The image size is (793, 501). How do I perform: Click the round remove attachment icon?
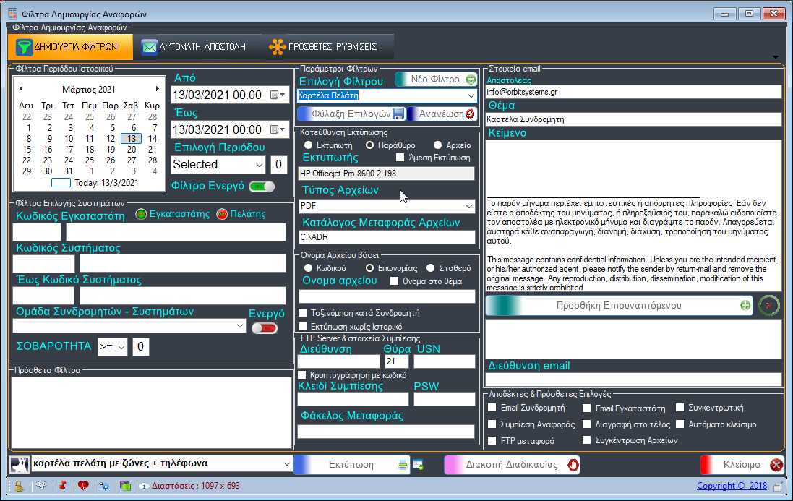pyautogui.click(x=768, y=306)
